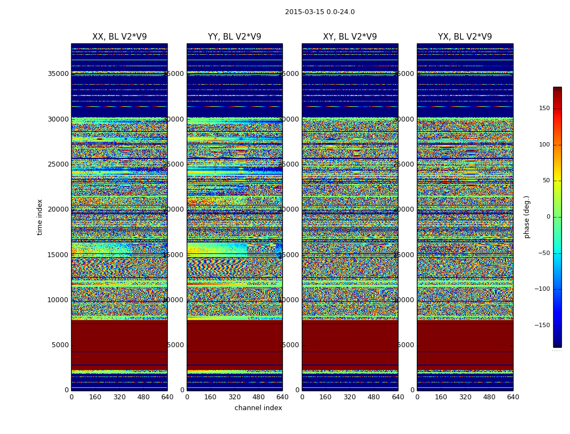This screenshot has width=570, height=434.
Task: Click time tick 30000 left of XX panel
Action: coord(58,119)
